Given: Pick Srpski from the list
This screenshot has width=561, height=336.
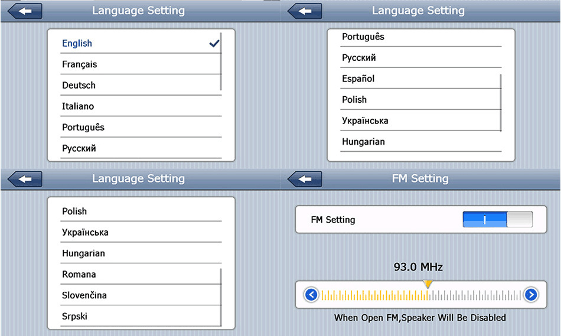Looking at the screenshot, I should pos(75,316).
